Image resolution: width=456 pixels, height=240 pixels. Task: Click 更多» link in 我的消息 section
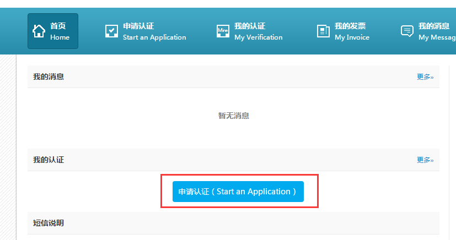point(425,77)
